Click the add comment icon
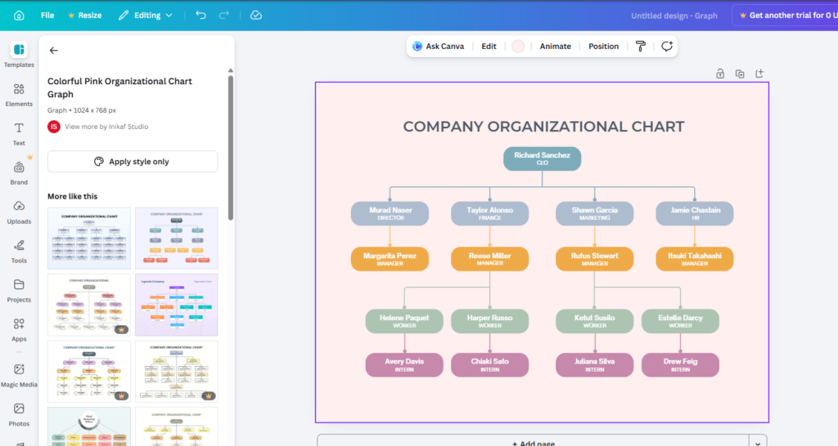The image size is (838, 446). coord(667,47)
